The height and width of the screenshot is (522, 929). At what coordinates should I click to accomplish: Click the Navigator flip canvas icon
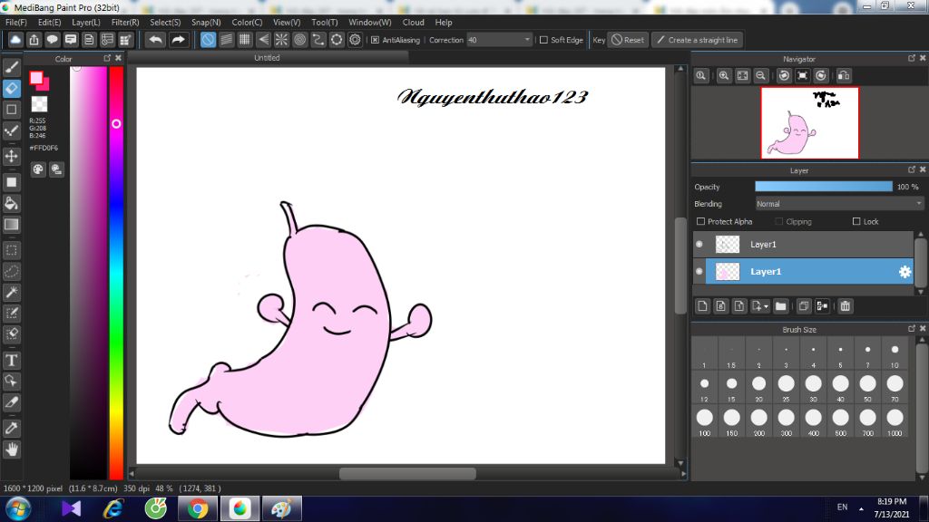pos(844,75)
